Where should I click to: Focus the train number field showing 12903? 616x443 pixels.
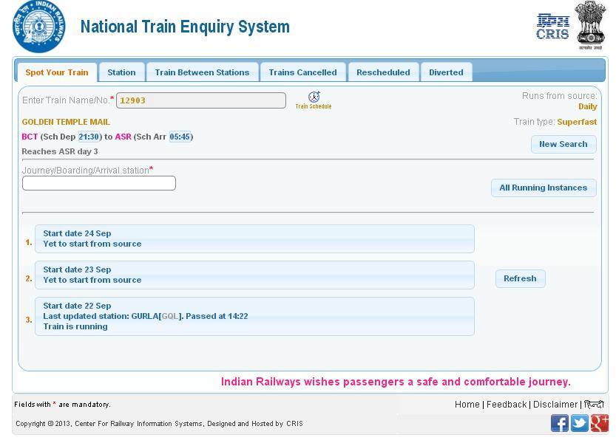[201, 100]
